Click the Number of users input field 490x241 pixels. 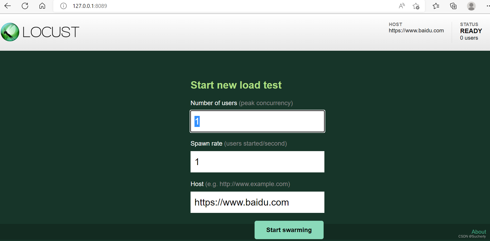[x=257, y=121]
